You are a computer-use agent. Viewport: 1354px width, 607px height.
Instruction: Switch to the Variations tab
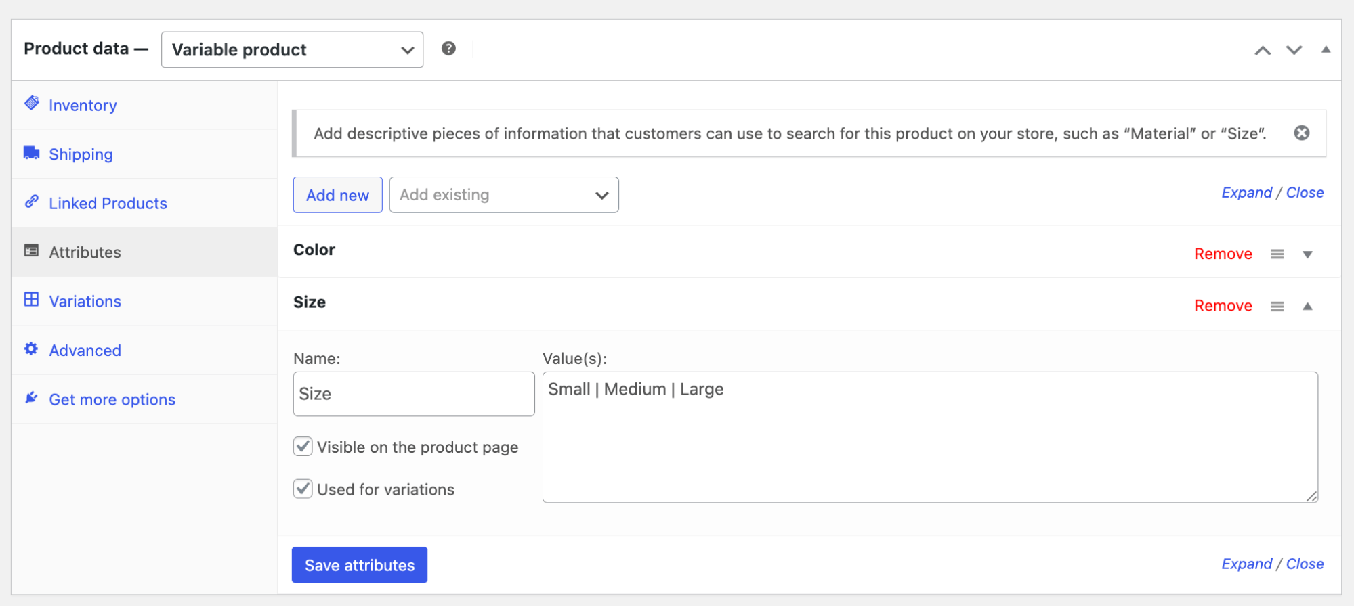(144, 301)
